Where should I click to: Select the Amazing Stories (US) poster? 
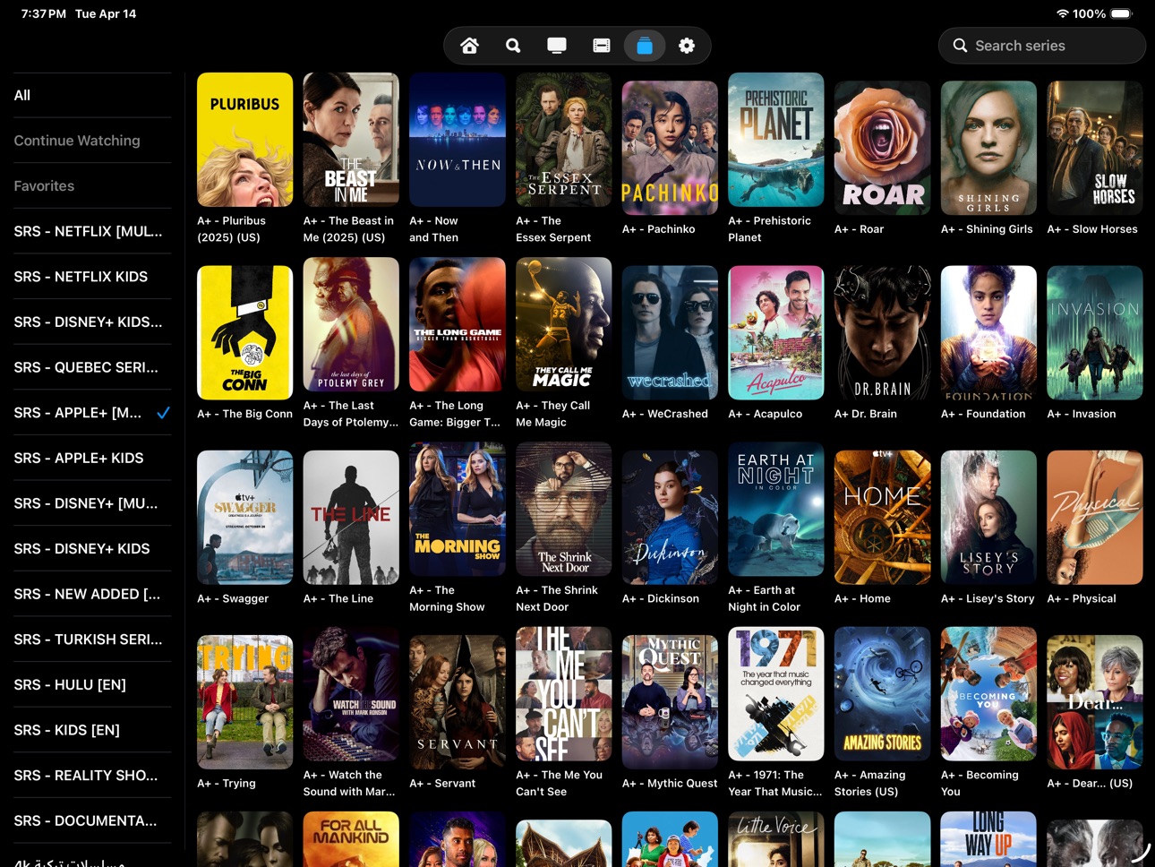pos(882,694)
